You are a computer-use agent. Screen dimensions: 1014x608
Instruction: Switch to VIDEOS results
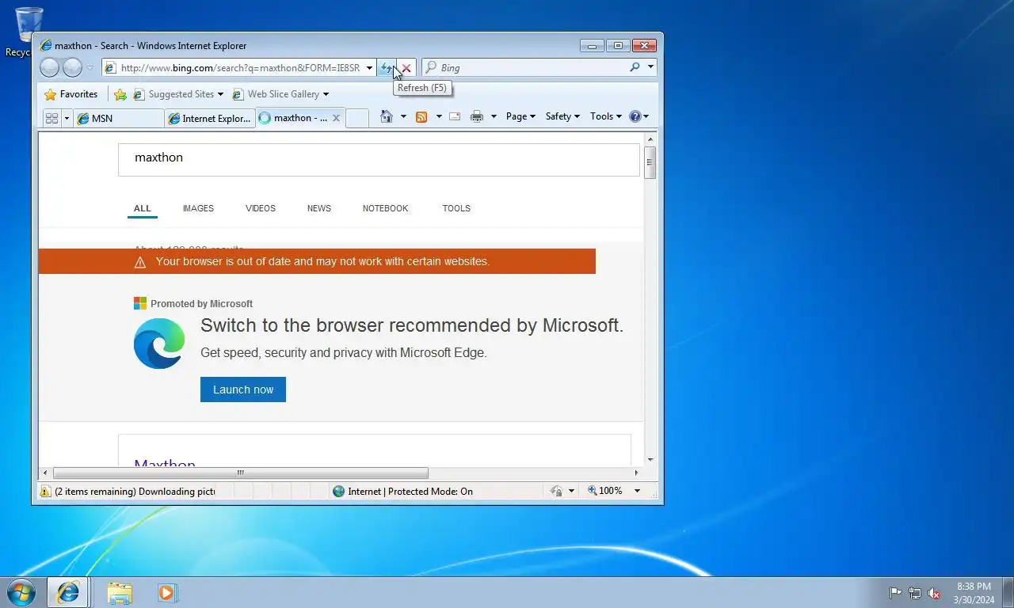261,208
